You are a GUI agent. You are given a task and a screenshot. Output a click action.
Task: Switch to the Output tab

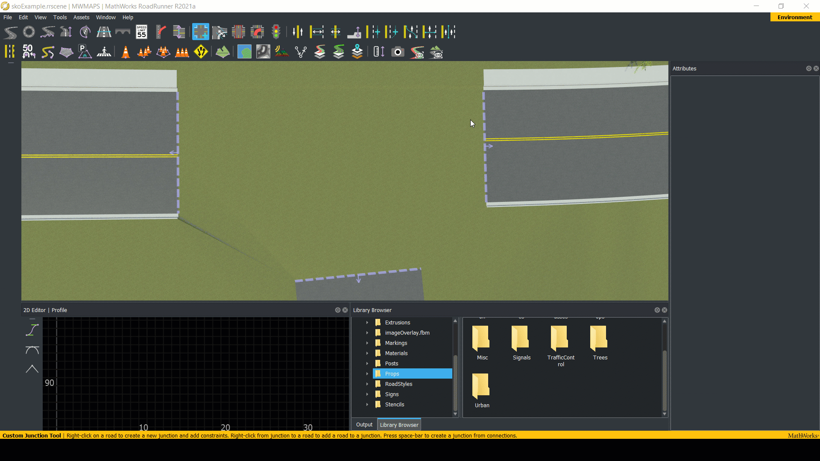(x=364, y=425)
